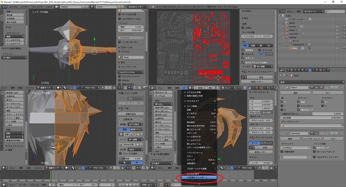Collapse the トランスフォーム panel
This screenshot has height=187, width=346.
coord(250,92)
